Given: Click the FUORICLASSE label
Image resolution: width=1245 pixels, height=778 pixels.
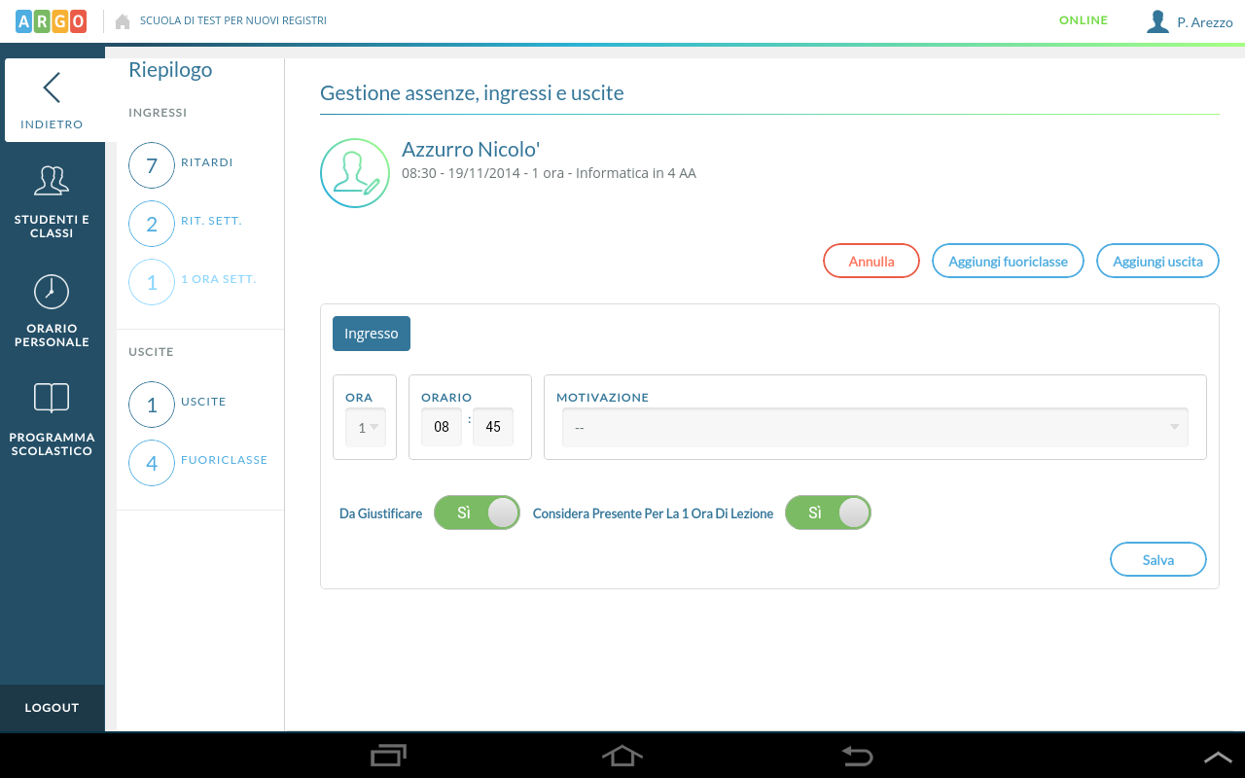Looking at the screenshot, I should [x=224, y=460].
